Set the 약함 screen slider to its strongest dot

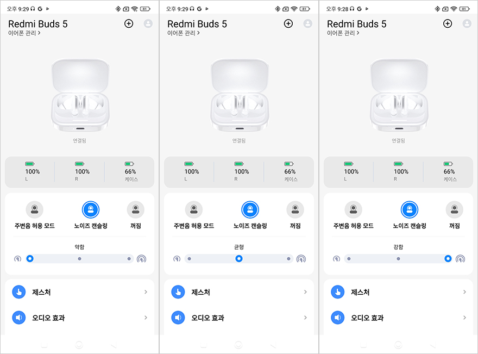[x=129, y=259]
